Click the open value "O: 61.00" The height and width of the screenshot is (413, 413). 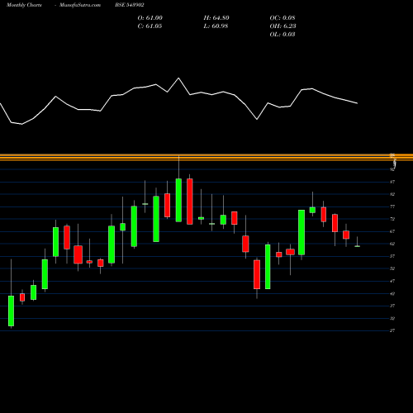pos(150,18)
